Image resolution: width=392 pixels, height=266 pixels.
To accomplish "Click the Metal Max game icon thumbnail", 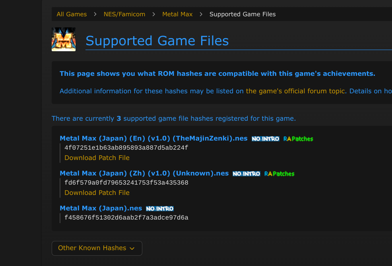I will [x=64, y=39].
